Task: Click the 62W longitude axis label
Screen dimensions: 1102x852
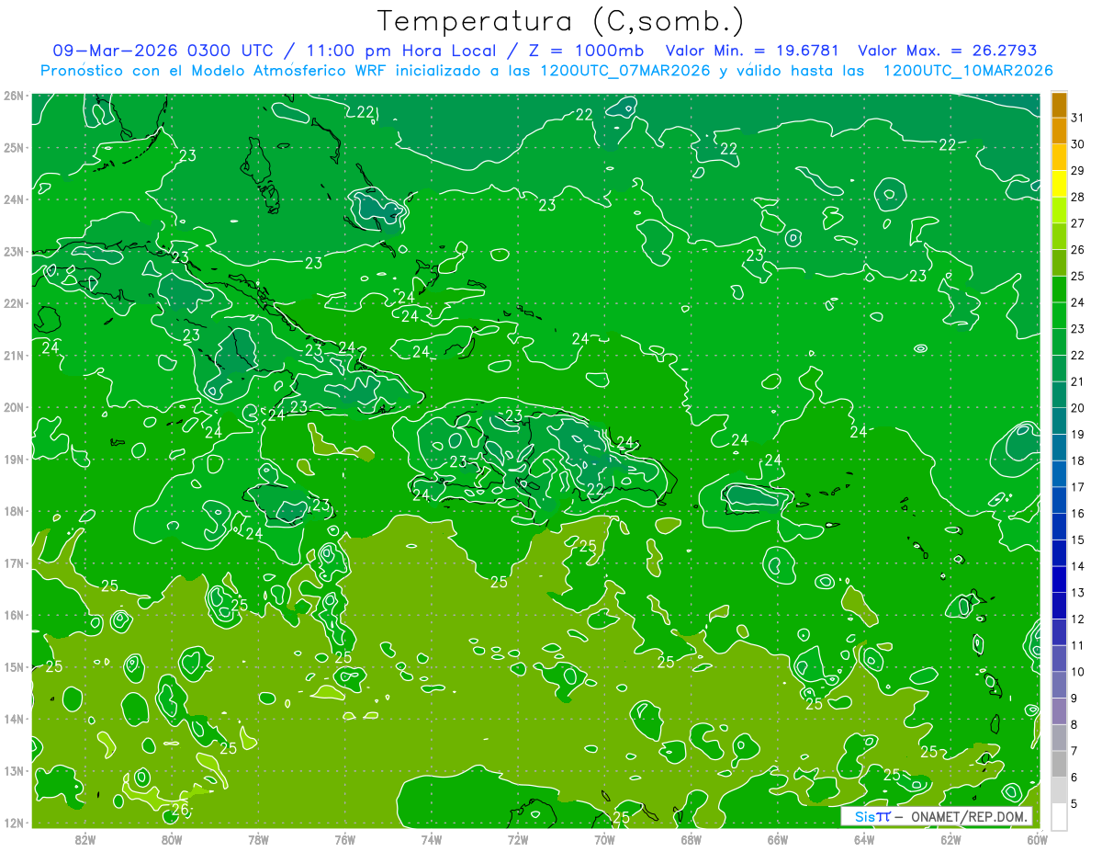Action: coord(950,839)
